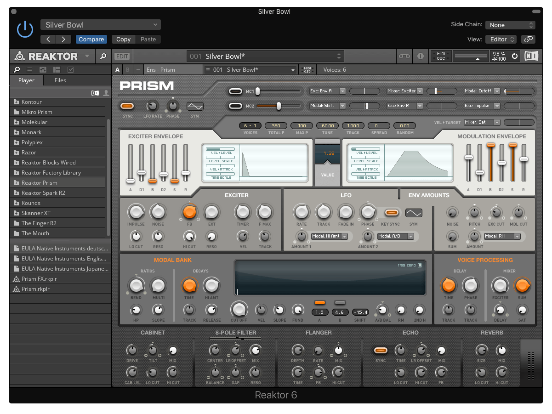Switch to the Player tab

click(x=26, y=80)
